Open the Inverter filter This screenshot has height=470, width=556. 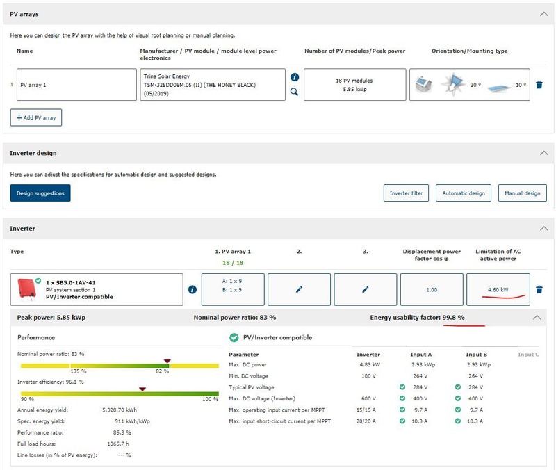coord(406,193)
